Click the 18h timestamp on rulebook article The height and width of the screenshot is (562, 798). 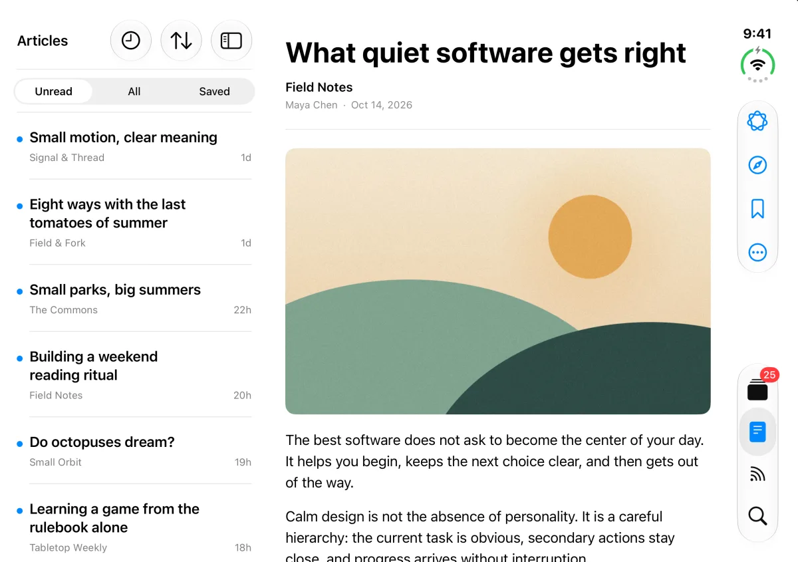(x=243, y=547)
